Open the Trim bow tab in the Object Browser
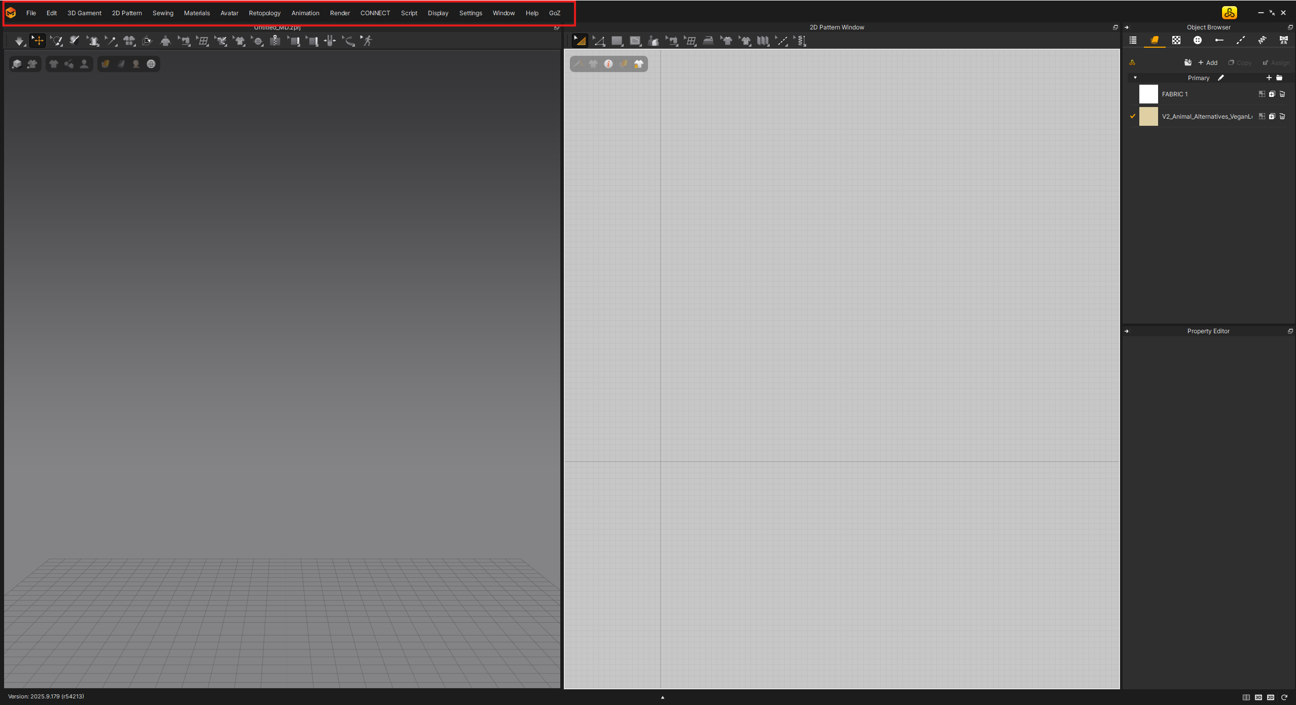The height and width of the screenshot is (705, 1296). coord(1284,40)
